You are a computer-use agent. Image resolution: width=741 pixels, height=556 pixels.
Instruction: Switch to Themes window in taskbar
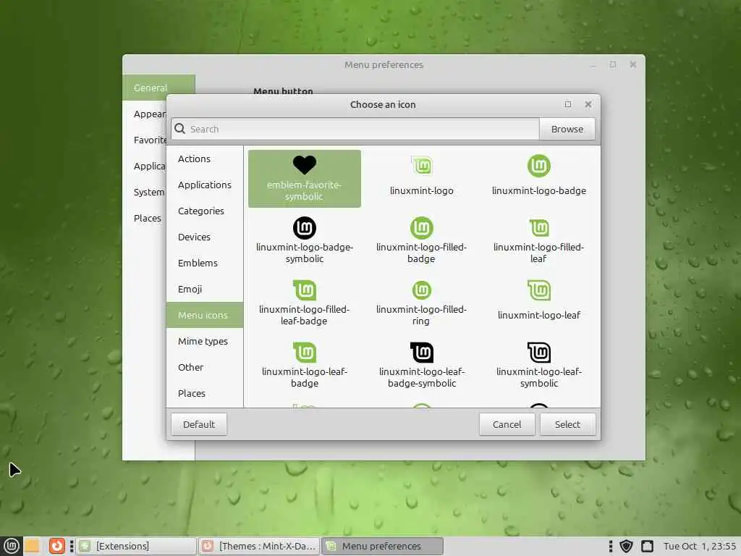point(258,546)
